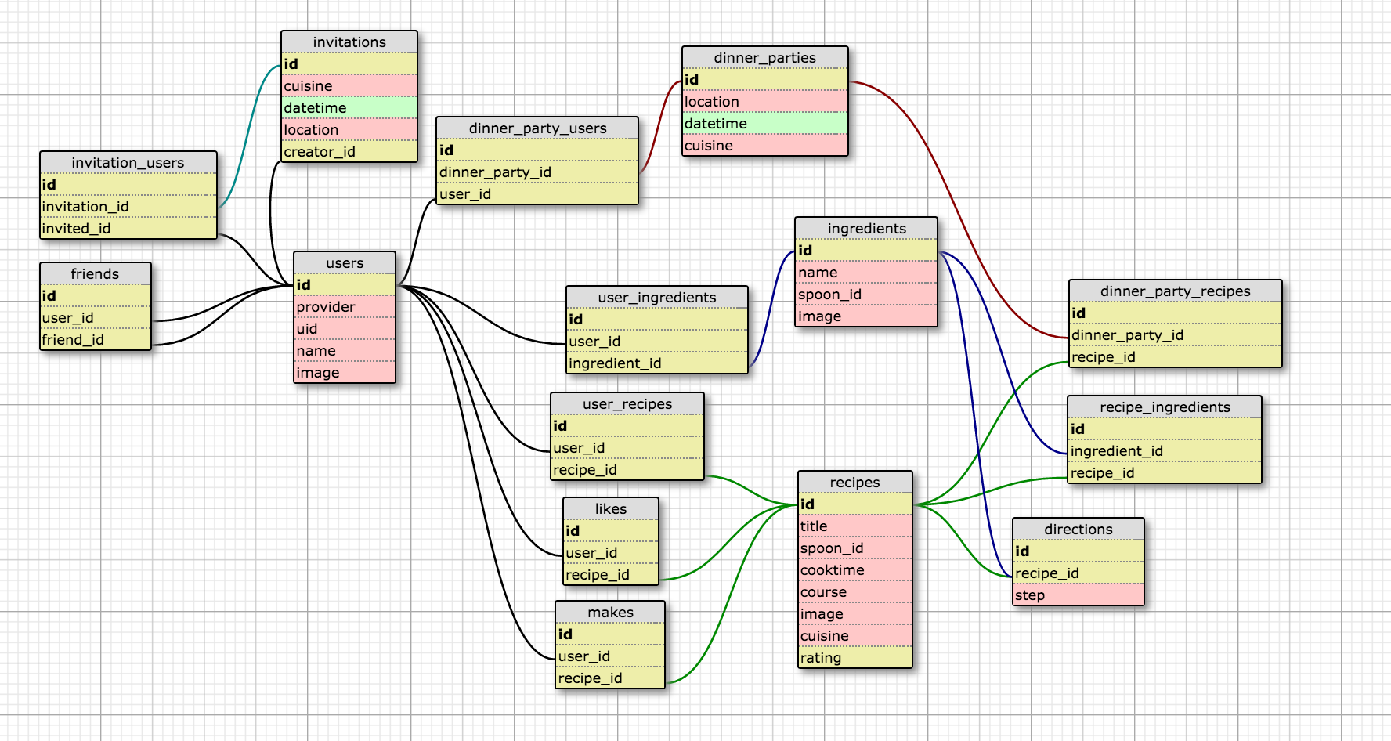Select recipe_id in recipe_ingredients table

click(1165, 473)
